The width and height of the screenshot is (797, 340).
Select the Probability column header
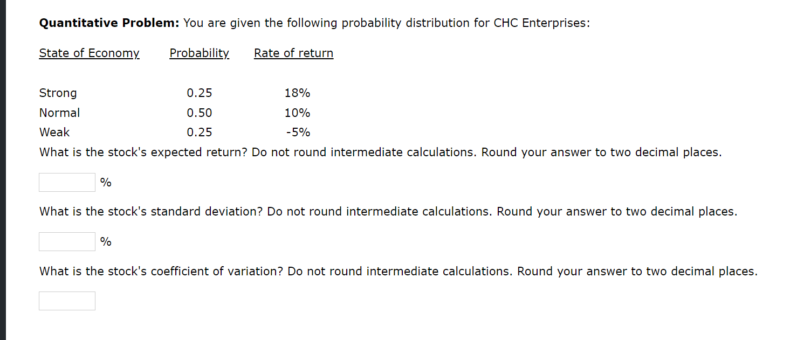199,53
